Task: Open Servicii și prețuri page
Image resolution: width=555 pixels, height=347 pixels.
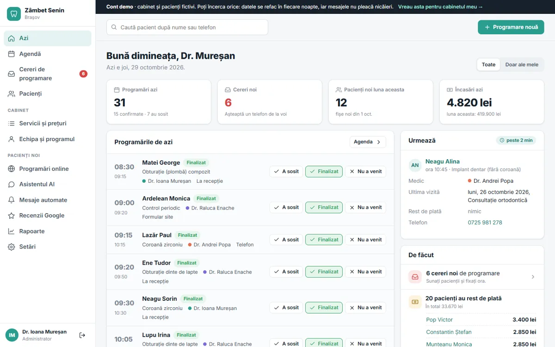Action: 48,124
